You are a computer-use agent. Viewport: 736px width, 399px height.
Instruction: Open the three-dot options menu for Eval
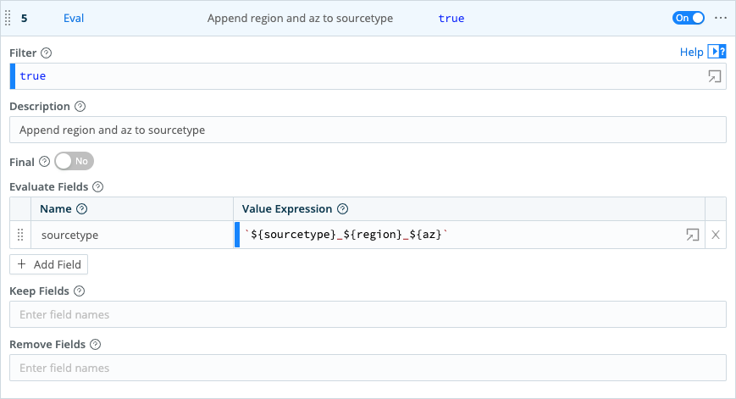[721, 18]
